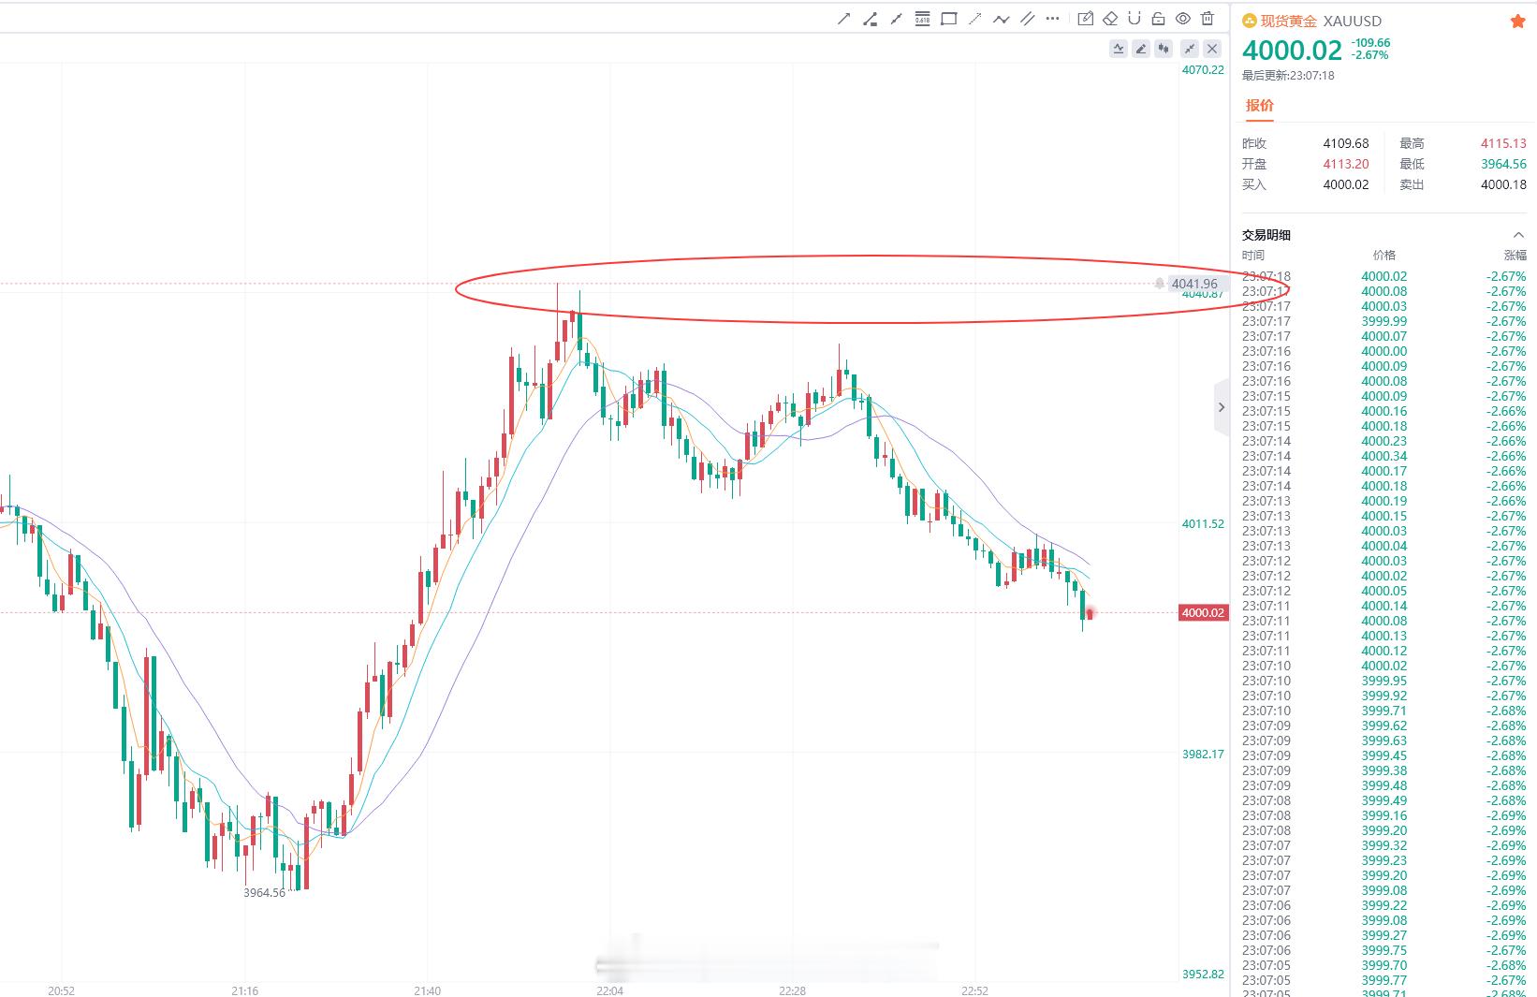This screenshot has height=997, width=1537.
Task: Click the 最高 value 4115.13
Action: pos(1503,143)
